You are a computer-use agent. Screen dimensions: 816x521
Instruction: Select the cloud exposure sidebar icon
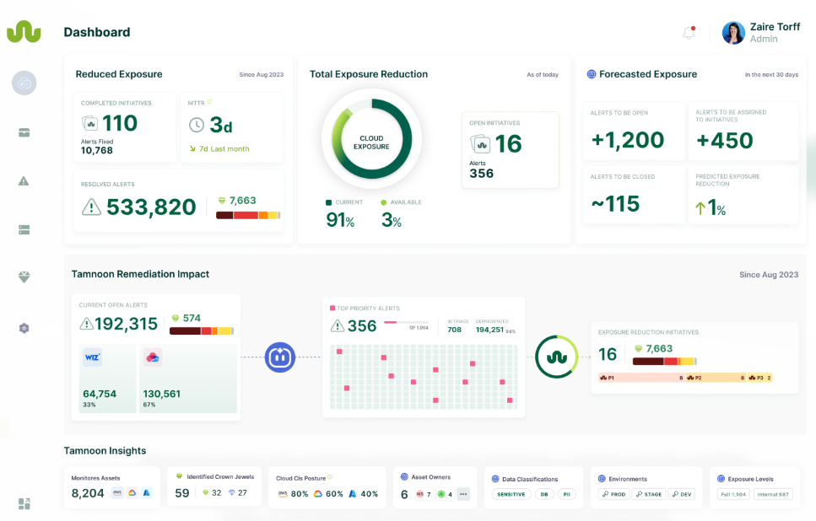tap(24, 83)
